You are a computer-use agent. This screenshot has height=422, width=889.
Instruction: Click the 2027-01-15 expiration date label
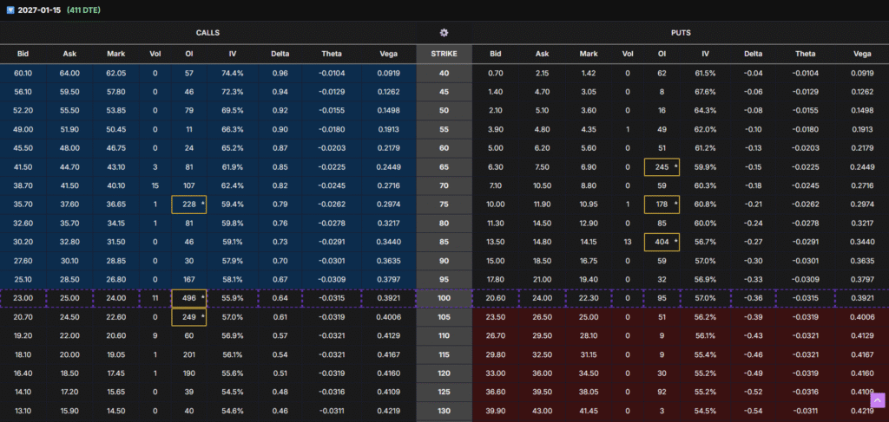tap(38, 10)
